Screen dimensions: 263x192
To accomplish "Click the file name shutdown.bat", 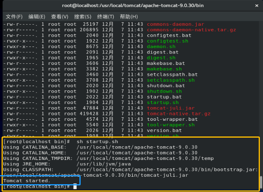I will point(166,86).
